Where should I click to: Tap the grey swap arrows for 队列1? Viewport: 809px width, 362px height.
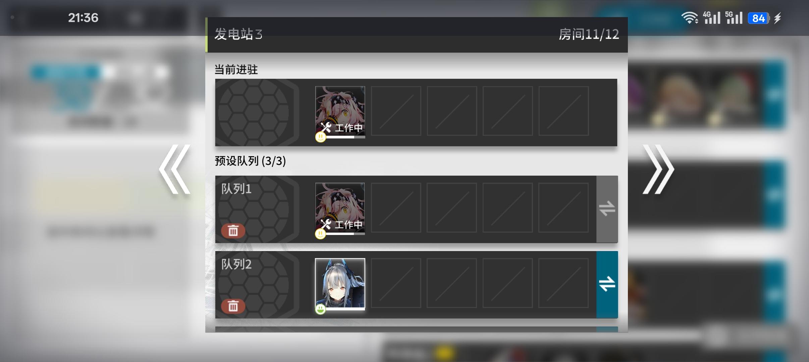coord(607,209)
